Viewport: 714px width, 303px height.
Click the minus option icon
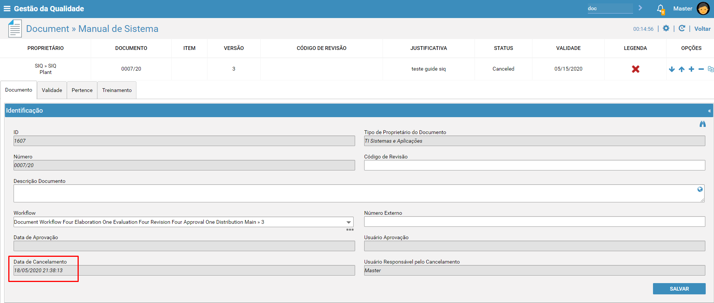pos(701,69)
